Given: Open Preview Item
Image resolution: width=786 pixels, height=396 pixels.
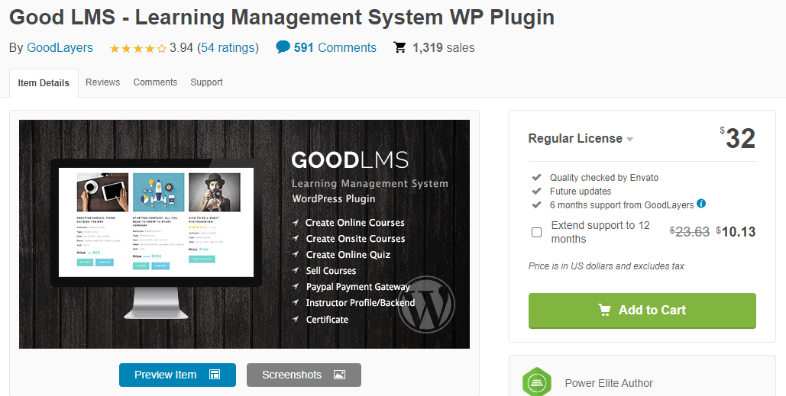Looking at the screenshot, I should (x=177, y=375).
